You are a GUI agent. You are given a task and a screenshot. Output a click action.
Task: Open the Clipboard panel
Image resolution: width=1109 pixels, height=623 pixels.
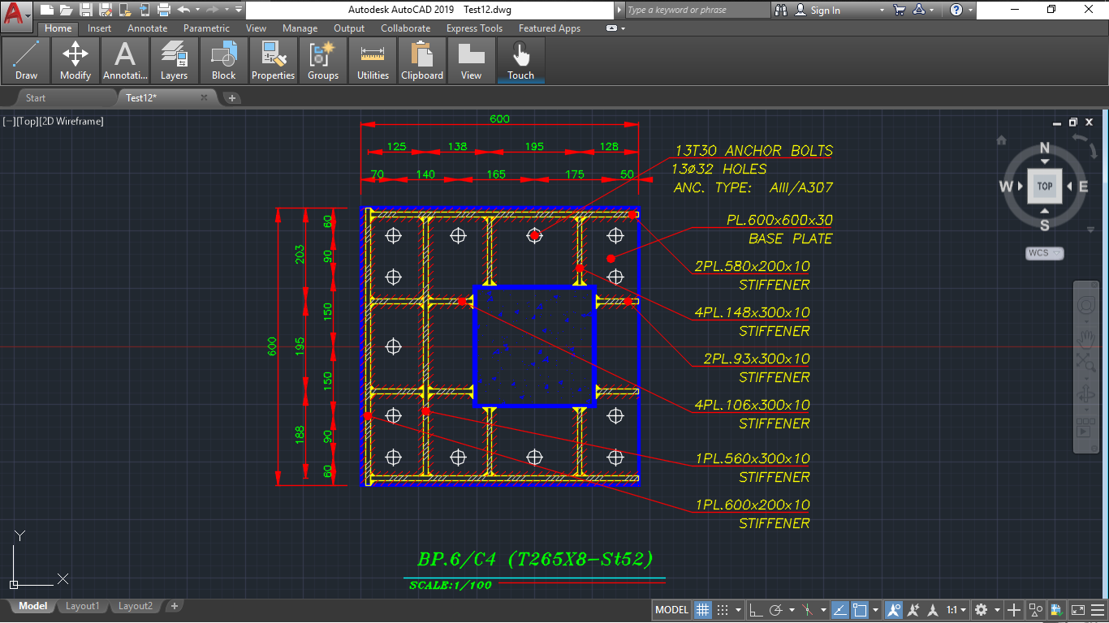pyautogui.click(x=422, y=60)
